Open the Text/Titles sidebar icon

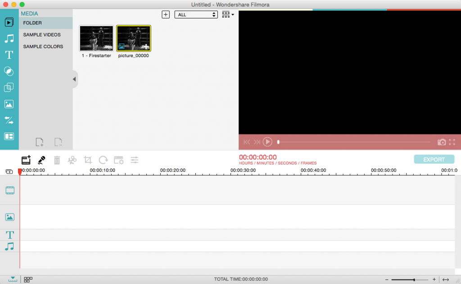[9, 55]
